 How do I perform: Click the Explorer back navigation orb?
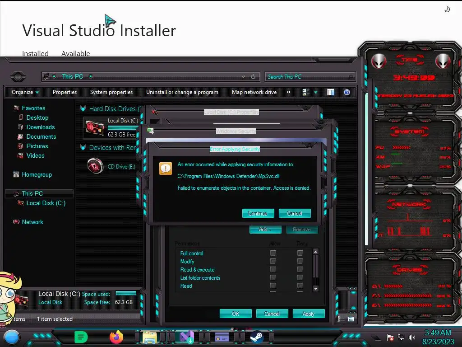(x=18, y=77)
